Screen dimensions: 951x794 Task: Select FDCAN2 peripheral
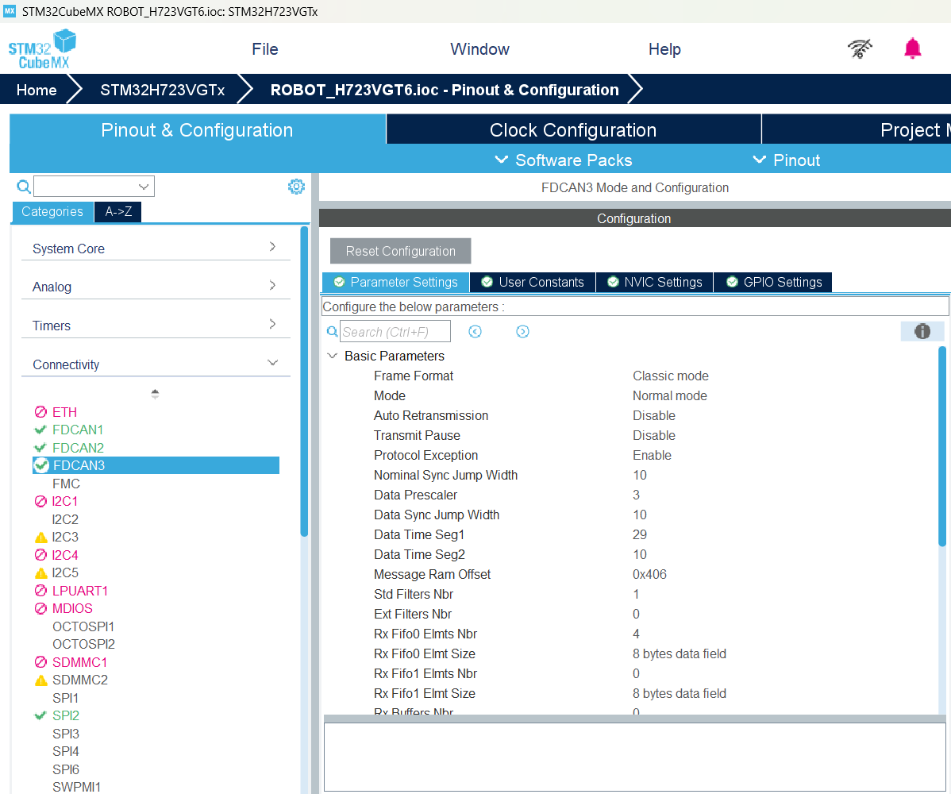(78, 448)
